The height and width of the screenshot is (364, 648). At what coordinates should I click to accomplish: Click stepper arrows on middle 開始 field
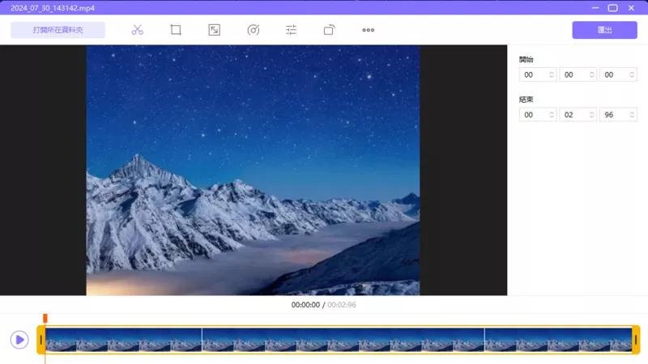click(591, 74)
